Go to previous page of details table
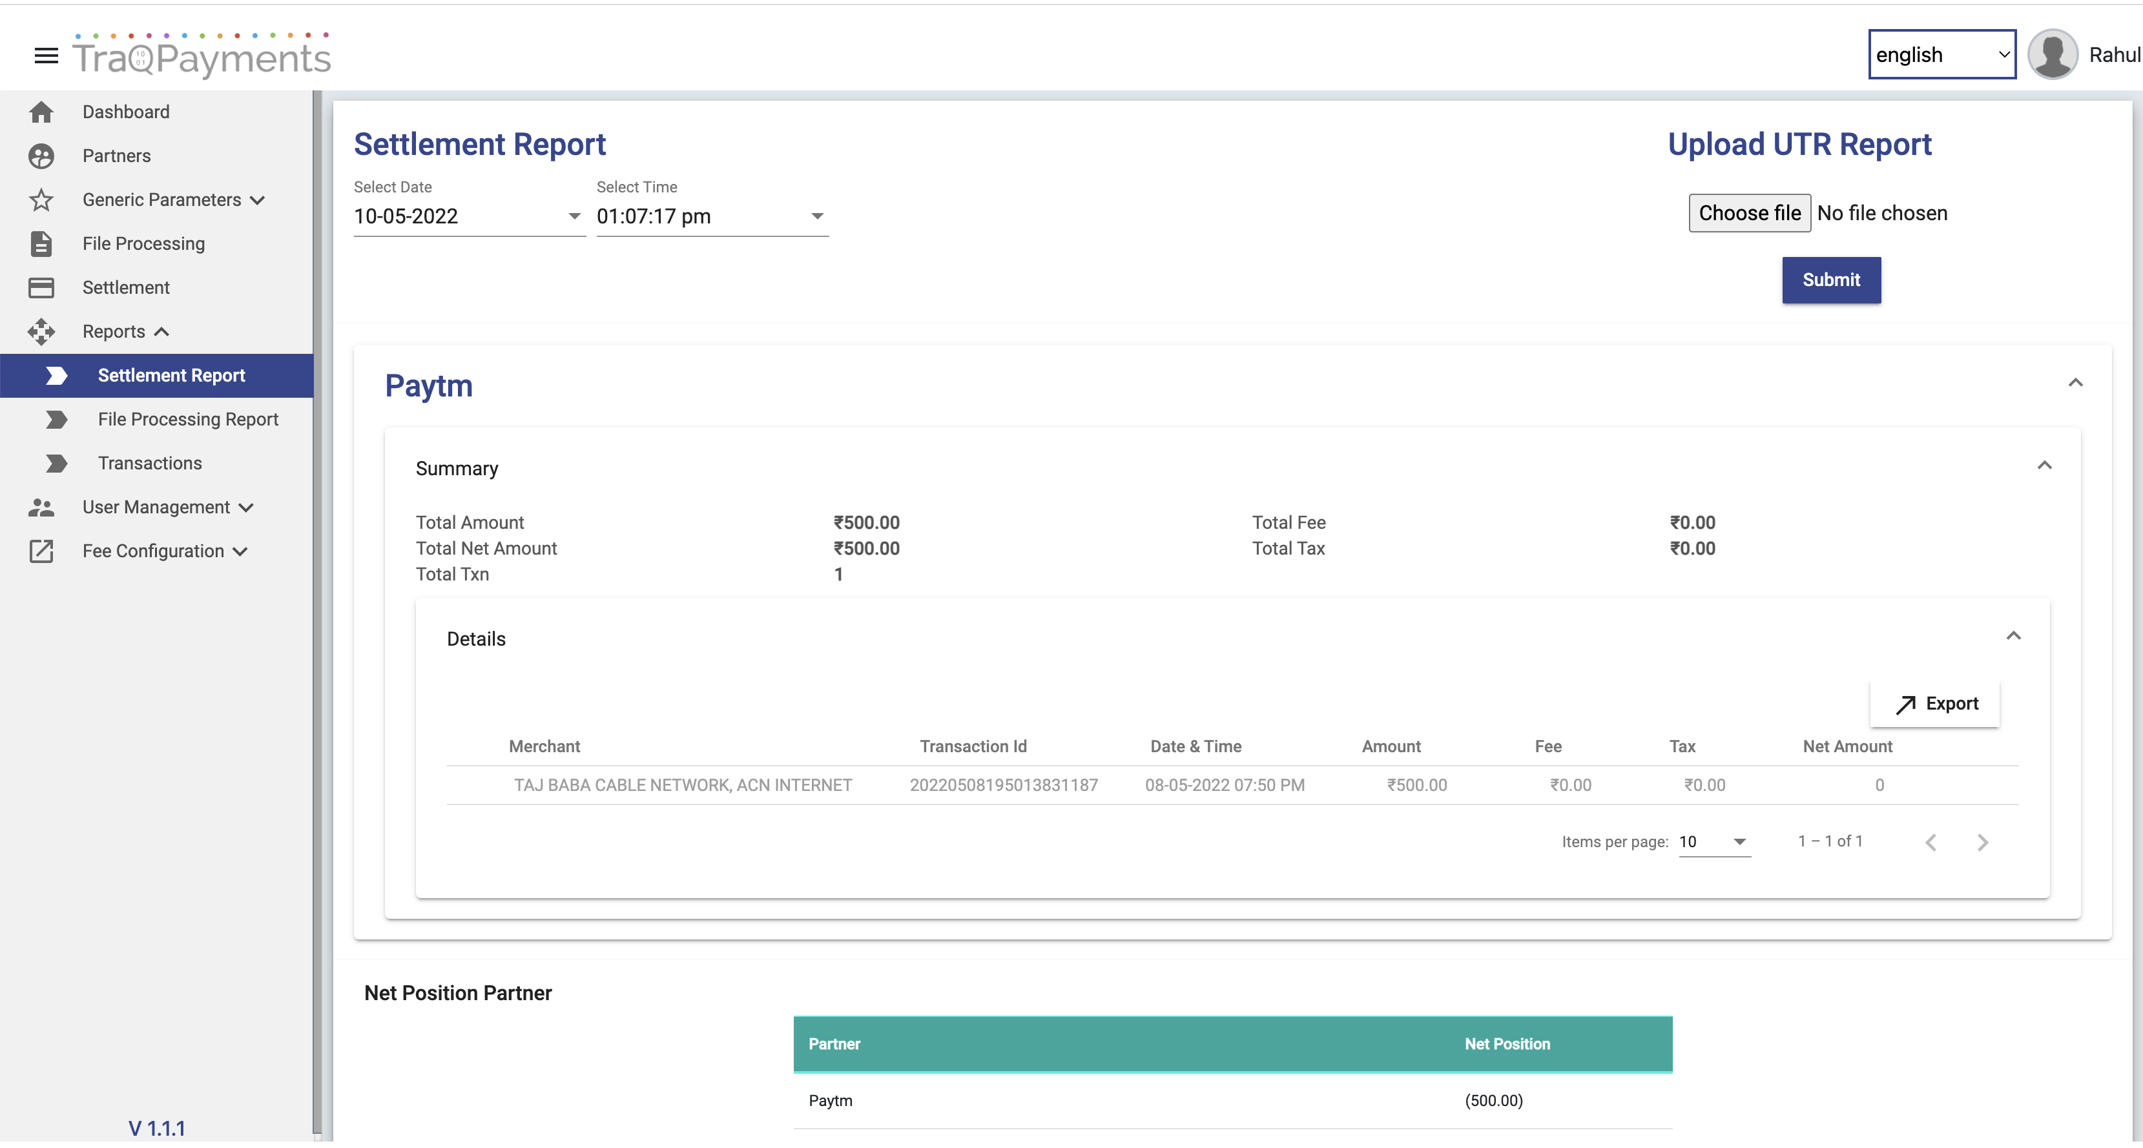Image resolution: width=2143 pixels, height=1148 pixels. tap(1931, 843)
